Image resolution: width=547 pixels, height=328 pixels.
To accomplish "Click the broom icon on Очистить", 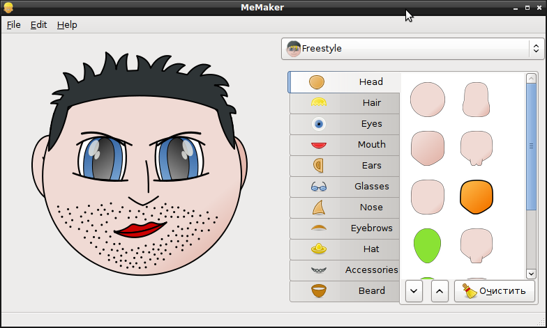I will click(470, 291).
